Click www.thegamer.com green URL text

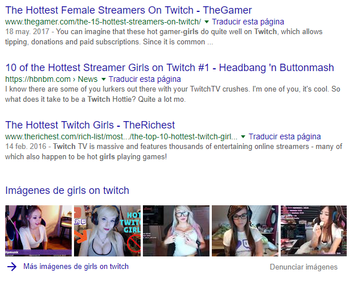[x=103, y=22]
